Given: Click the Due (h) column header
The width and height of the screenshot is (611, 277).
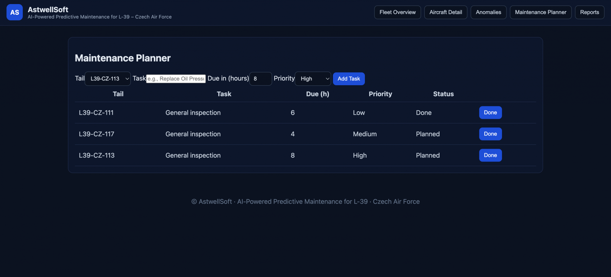Looking at the screenshot, I should click(x=317, y=94).
